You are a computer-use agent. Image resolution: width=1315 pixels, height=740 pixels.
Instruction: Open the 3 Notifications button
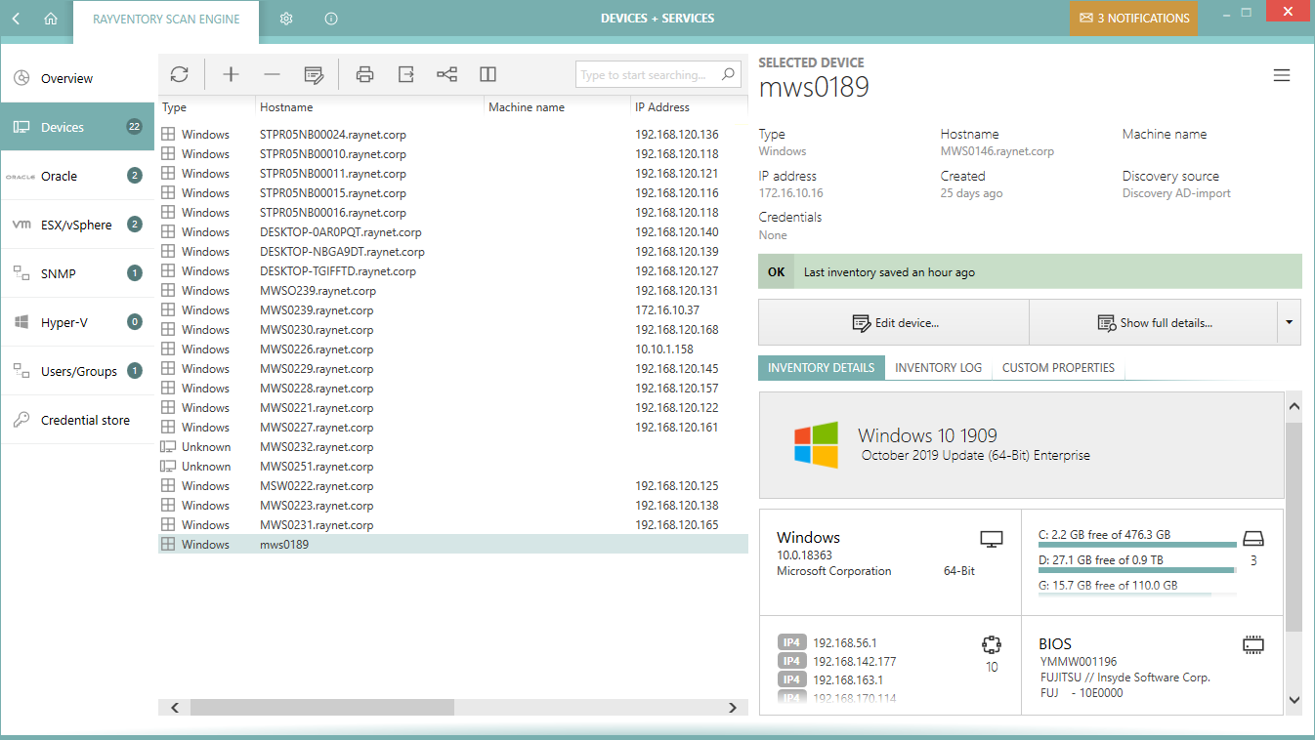[1133, 19]
